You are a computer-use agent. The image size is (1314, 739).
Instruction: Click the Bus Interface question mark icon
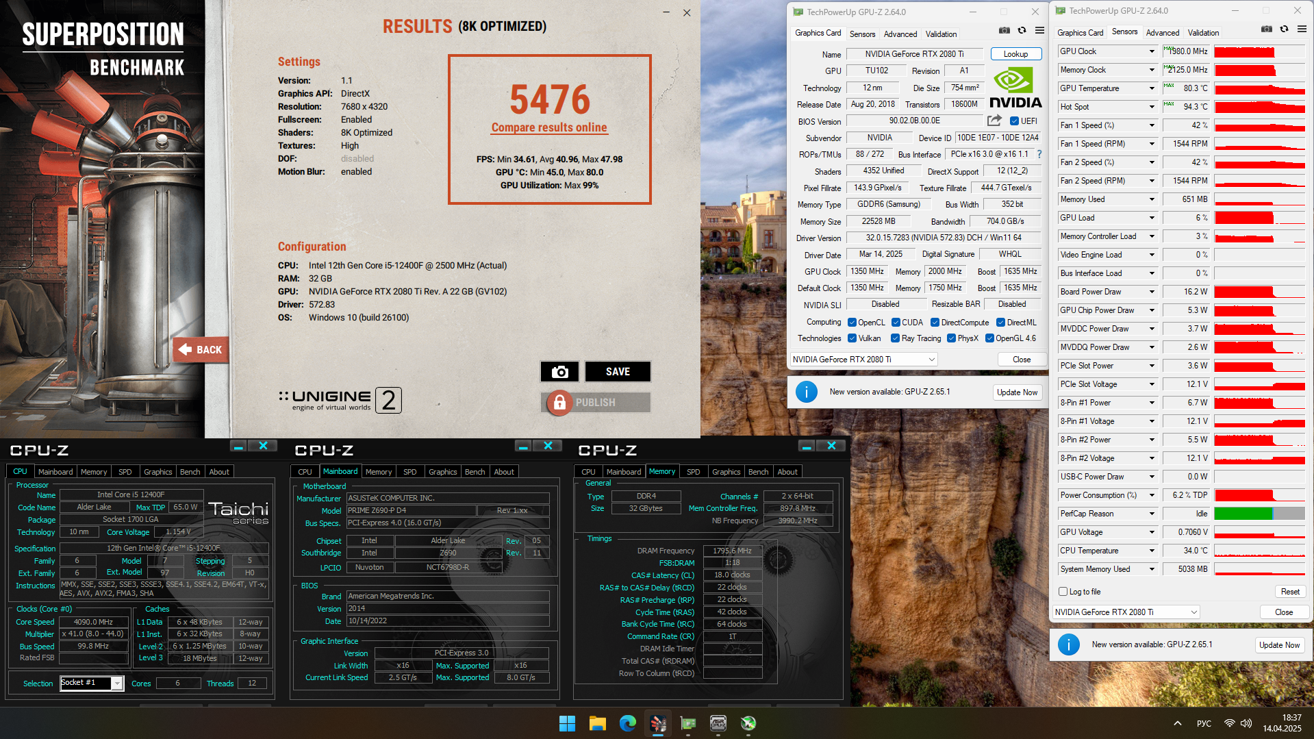pyautogui.click(x=1039, y=155)
